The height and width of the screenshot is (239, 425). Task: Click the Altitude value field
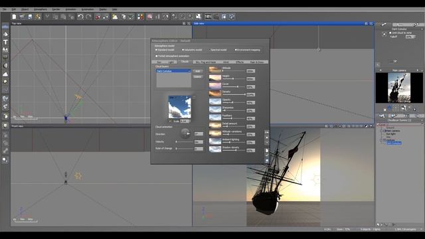pos(250,71)
